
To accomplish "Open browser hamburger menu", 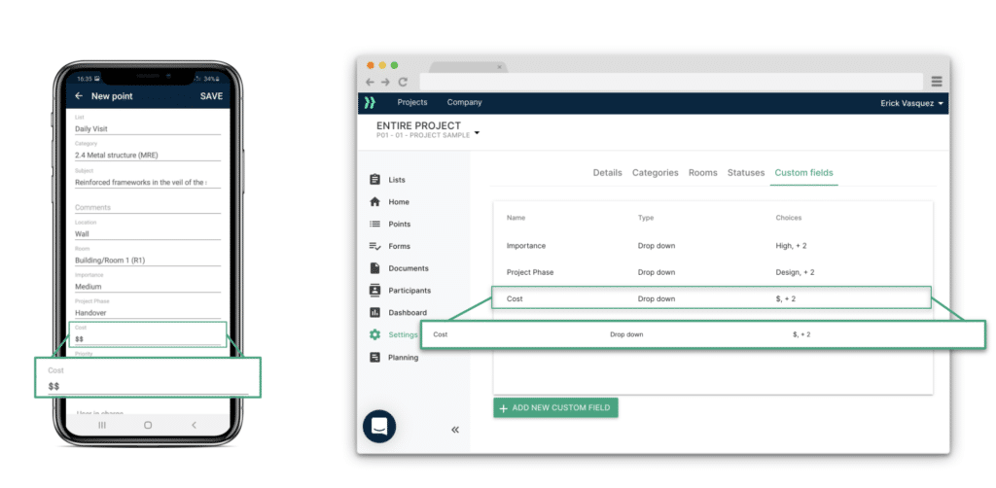I will tap(936, 82).
